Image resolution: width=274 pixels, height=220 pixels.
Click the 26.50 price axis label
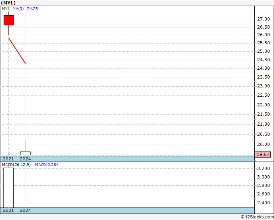pyautogui.click(x=264, y=27)
